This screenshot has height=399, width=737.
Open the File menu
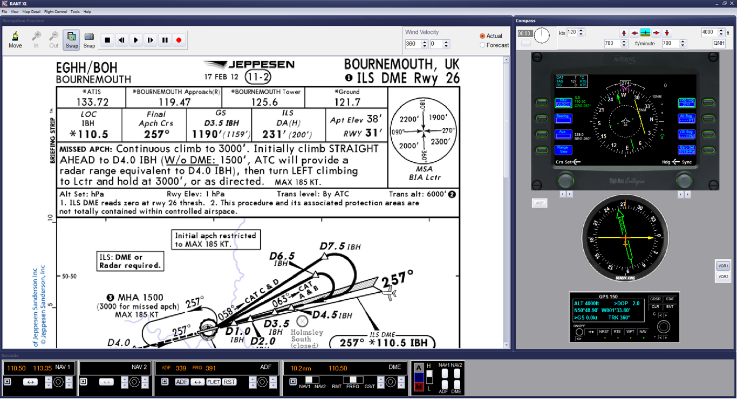(x=4, y=11)
